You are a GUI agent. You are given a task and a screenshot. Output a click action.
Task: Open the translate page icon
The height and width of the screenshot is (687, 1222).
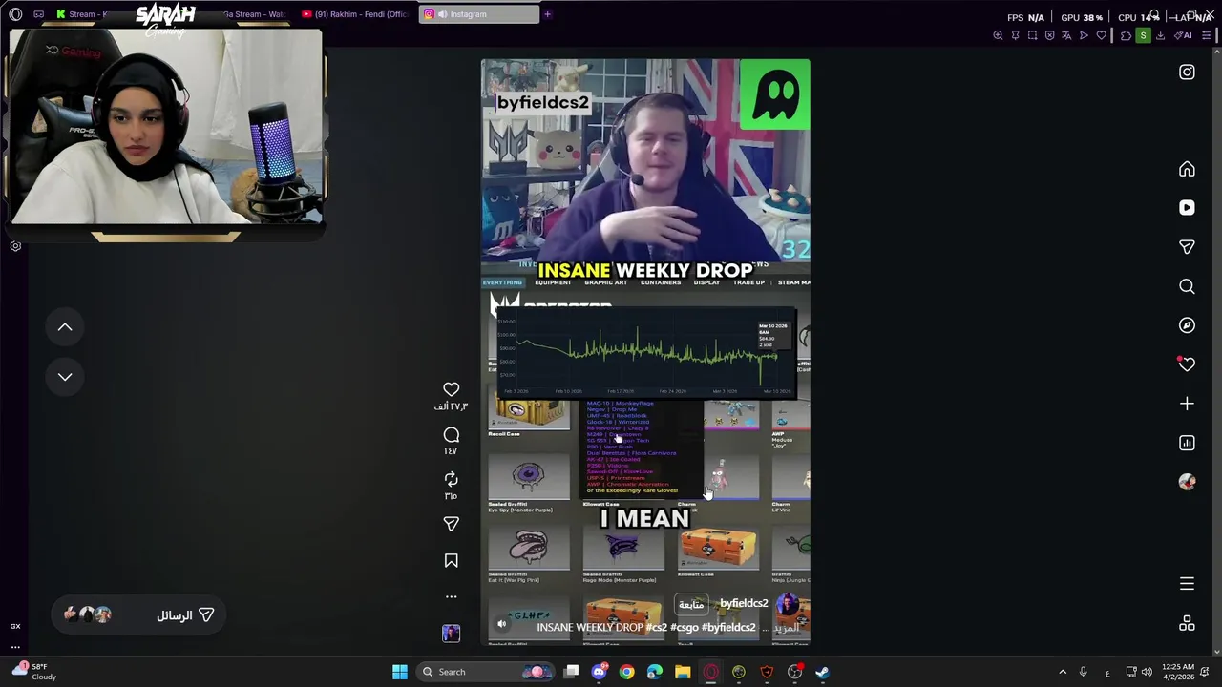[1066, 35]
